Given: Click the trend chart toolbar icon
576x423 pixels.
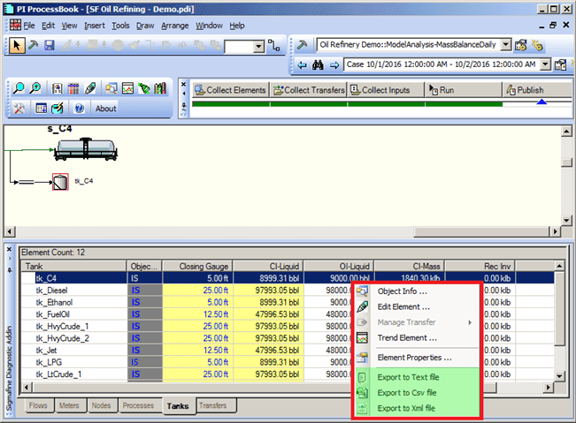Looking at the screenshot, I should pos(127,88).
